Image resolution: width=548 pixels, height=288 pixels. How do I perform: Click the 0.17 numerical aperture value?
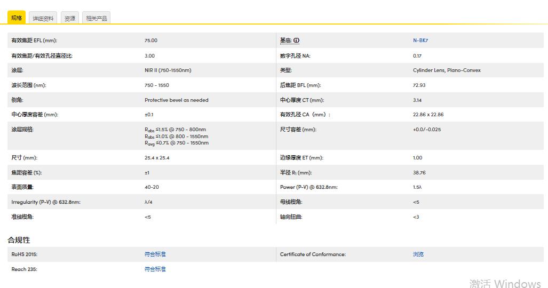pyautogui.click(x=417, y=56)
